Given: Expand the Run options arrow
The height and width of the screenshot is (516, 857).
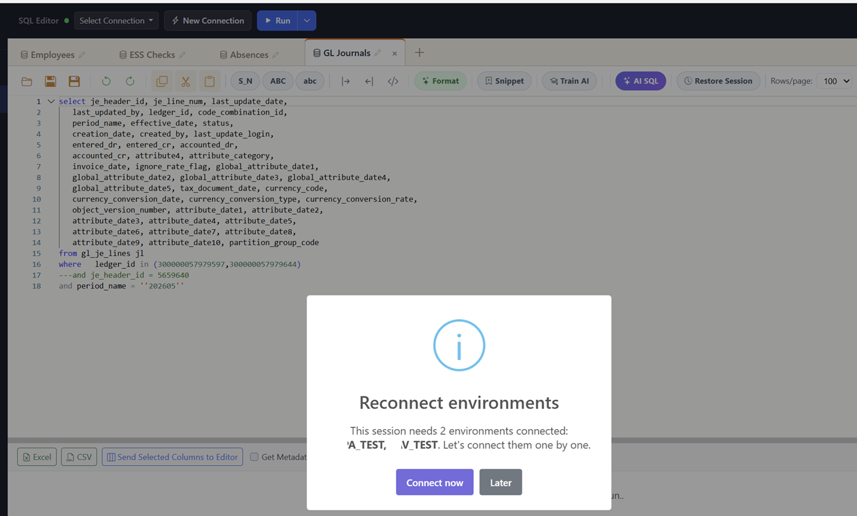Looking at the screenshot, I should (307, 20).
